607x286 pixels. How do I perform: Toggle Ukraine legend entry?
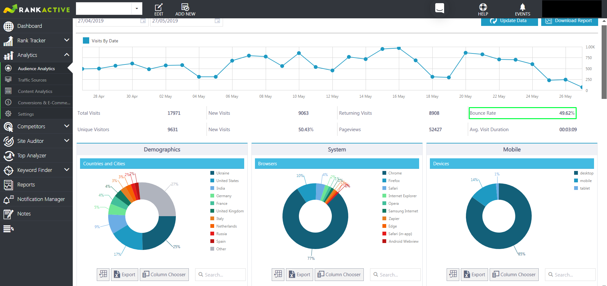click(220, 173)
